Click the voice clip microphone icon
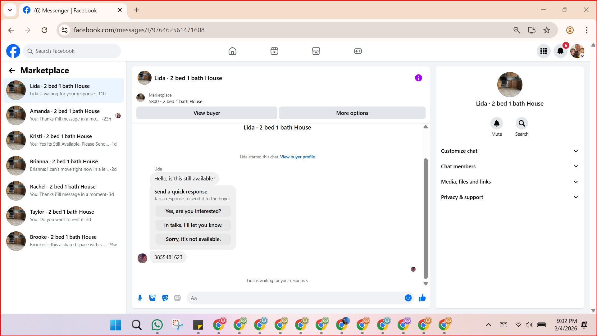The width and height of the screenshot is (597, 336). tap(140, 298)
